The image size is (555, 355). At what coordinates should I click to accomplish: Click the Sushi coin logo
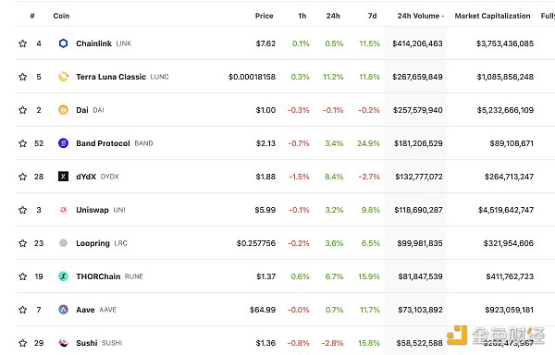63,343
